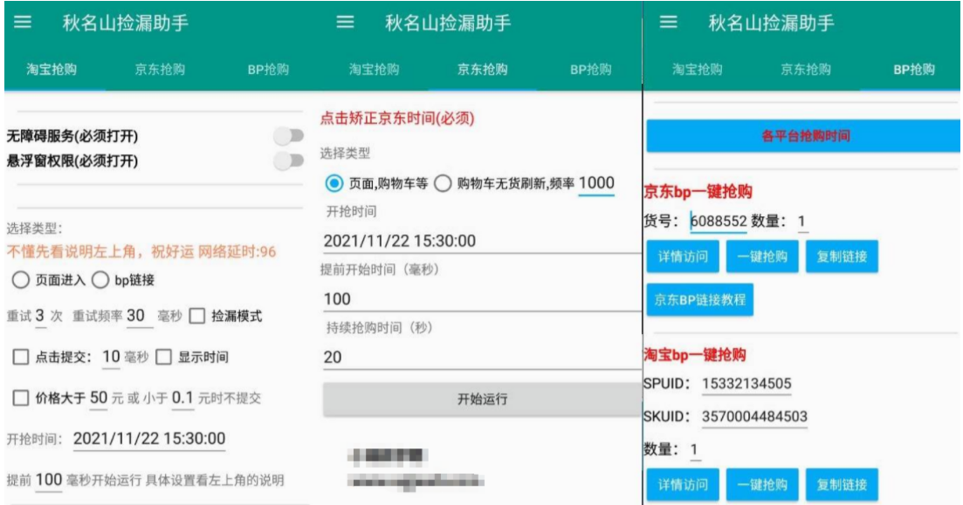Tick the 价格大于 price limit checkbox
Image resolution: width=963 pixels, height=505 pixels.
coord(21,399)
